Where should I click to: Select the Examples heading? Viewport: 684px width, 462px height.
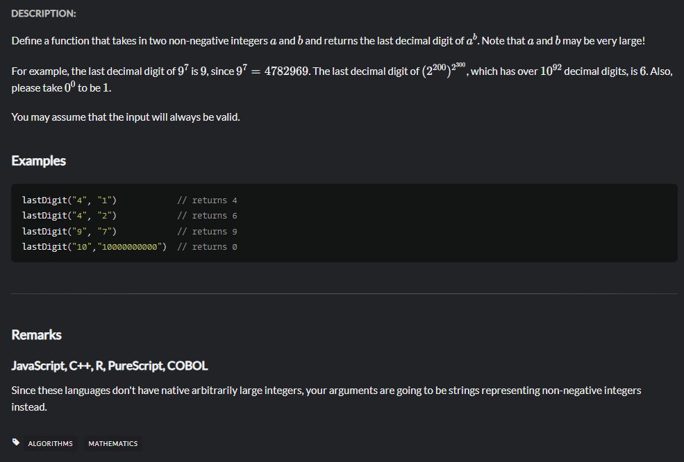38,161
